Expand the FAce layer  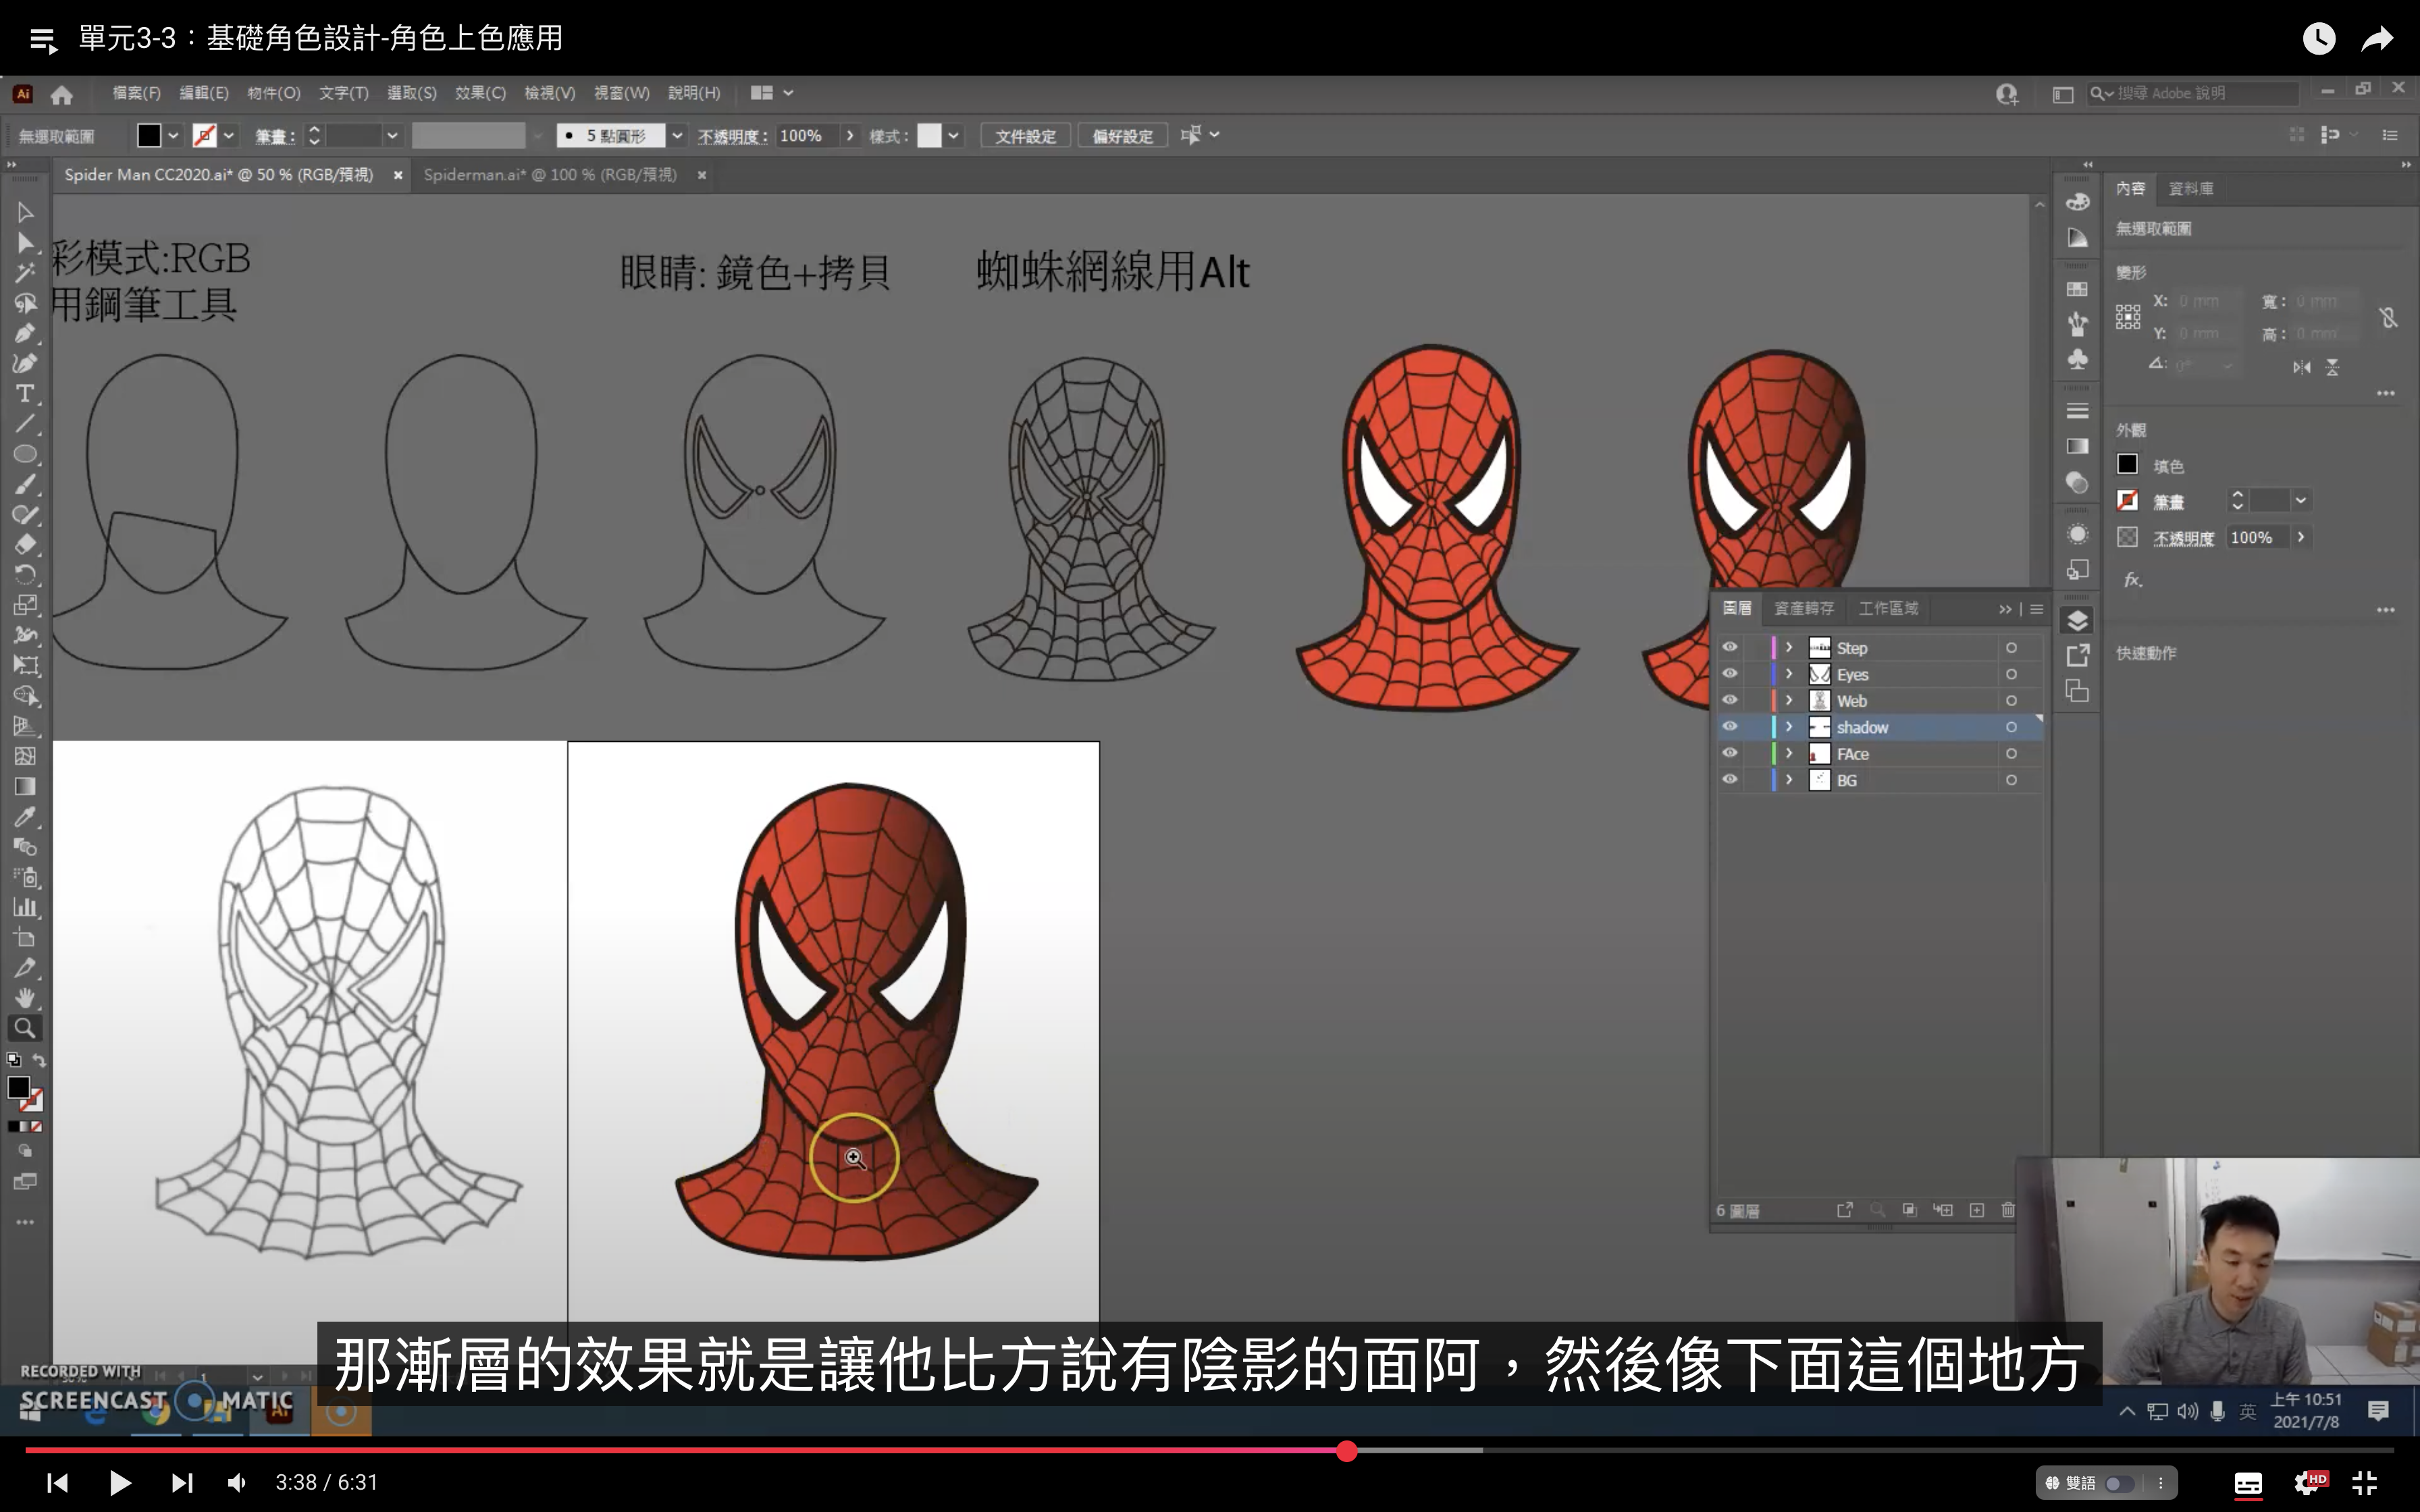click(x=1789, y=753)
